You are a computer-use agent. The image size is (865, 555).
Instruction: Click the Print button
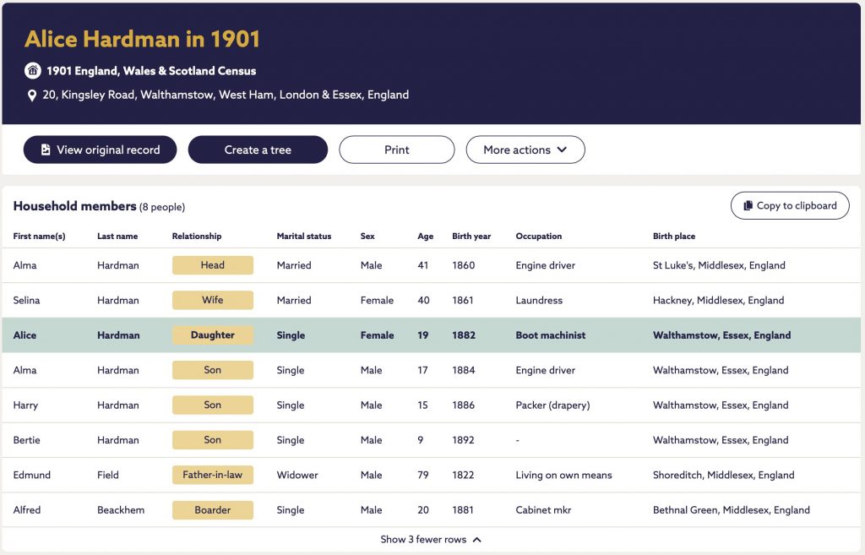click(x=397, y=150)
